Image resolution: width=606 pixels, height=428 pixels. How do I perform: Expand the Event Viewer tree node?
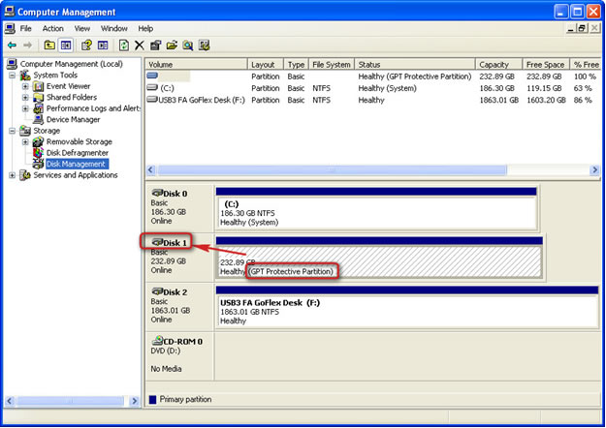pos(25,86)
